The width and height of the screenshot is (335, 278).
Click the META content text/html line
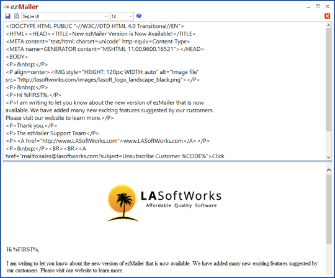[98, 42]
